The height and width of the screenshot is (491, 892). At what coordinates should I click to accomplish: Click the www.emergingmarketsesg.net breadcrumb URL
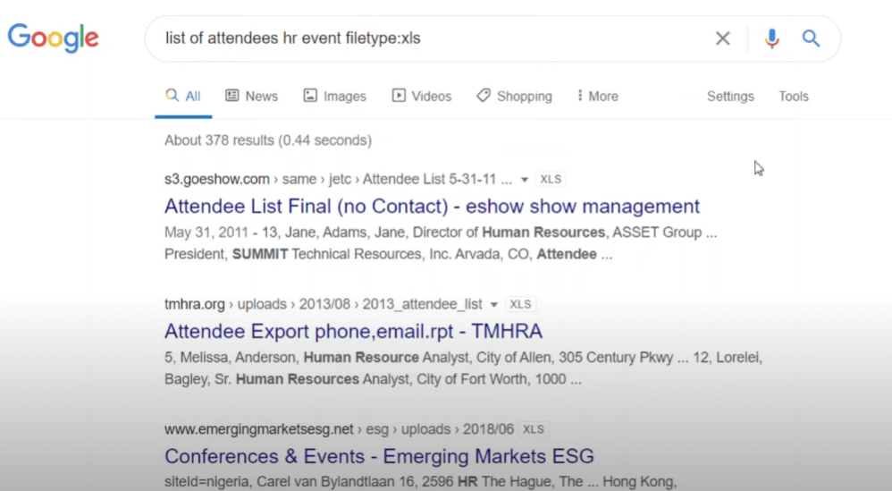point(259,429)
